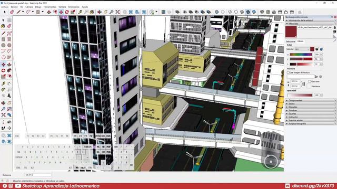Select the Walk footprints tool in left toolbar
This screenshot has width=337, height=189.
pyautogui.click(x=3, y=128)
